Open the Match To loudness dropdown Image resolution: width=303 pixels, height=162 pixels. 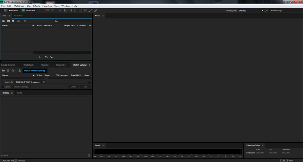(x=30, y=82)
